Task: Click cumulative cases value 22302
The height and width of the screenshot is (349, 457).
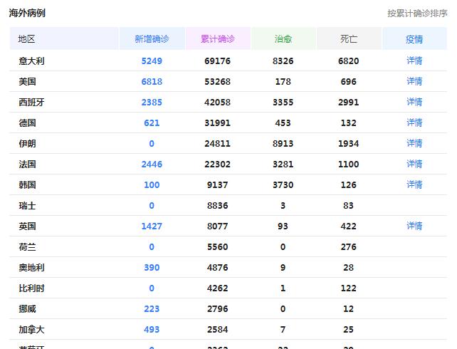Action: pyautogui.click(x=217, y=165)
